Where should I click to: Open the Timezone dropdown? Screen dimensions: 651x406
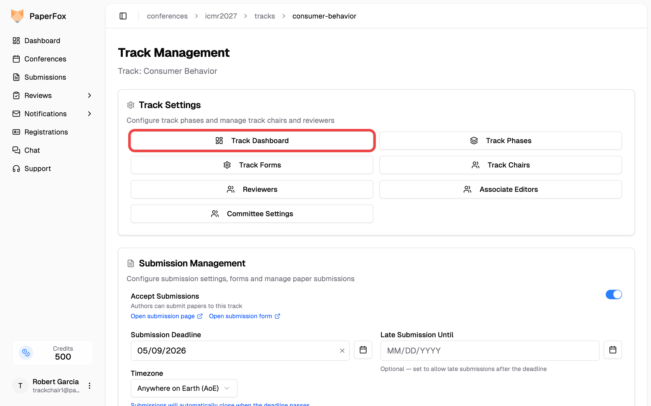point(184,388)
